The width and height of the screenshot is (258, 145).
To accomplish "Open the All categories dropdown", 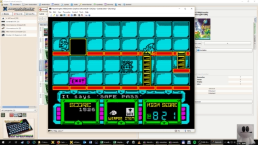I will [x=19, y=110].
